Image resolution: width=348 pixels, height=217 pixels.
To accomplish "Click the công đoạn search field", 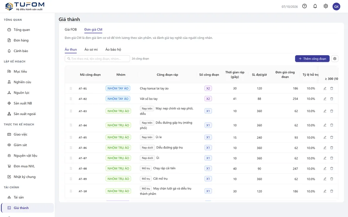I will click(x=98, y=59).
